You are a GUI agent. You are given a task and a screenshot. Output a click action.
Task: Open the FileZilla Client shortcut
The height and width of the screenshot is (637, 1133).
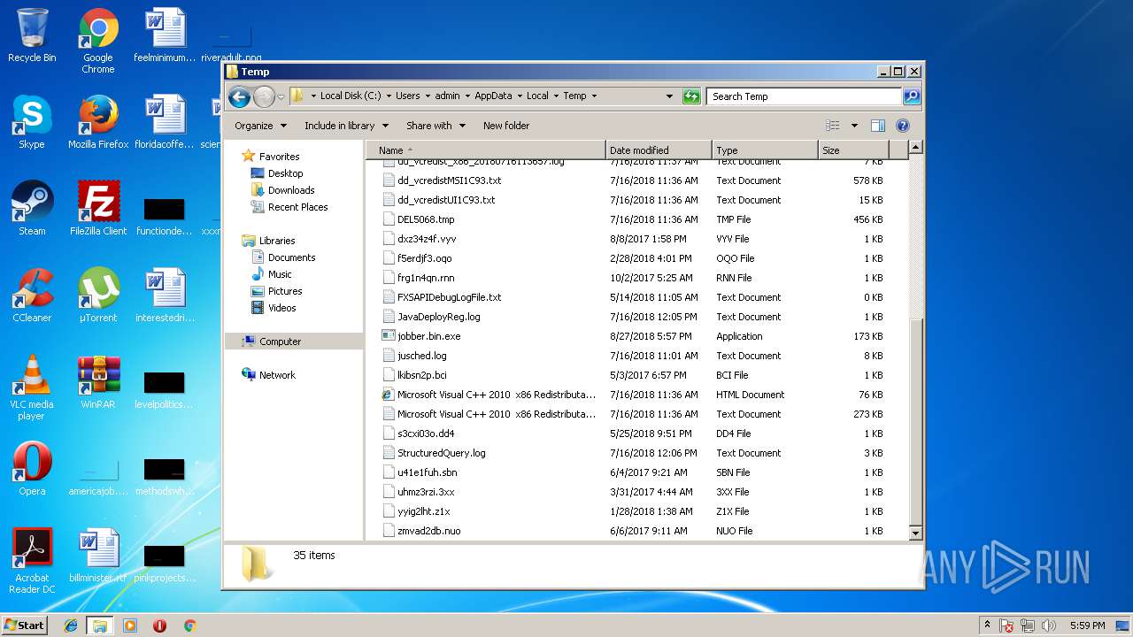pos(98,209)
